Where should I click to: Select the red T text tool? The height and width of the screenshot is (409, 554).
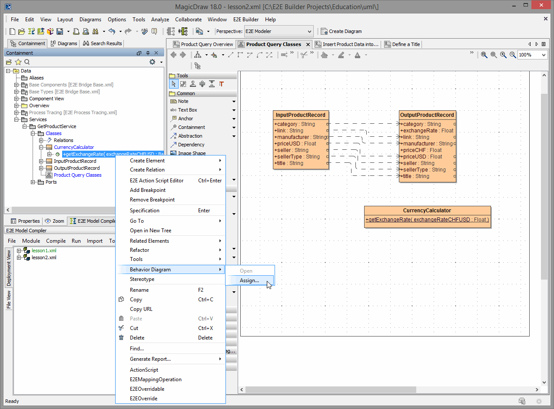pyautogui.click(x=221, y=84)
